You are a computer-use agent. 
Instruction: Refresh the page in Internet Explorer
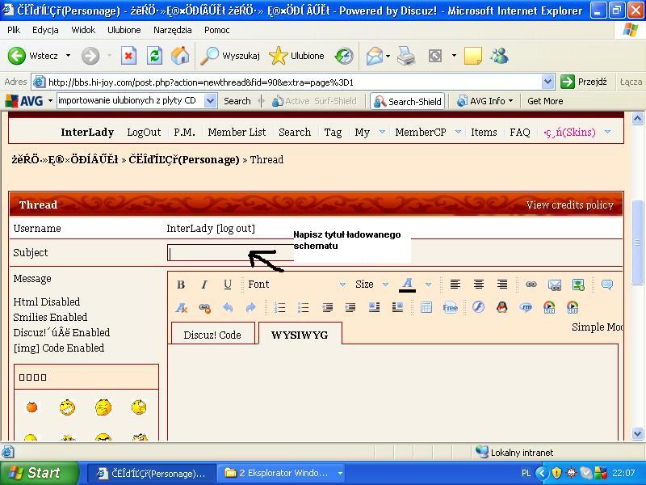[x=154, y=56]
